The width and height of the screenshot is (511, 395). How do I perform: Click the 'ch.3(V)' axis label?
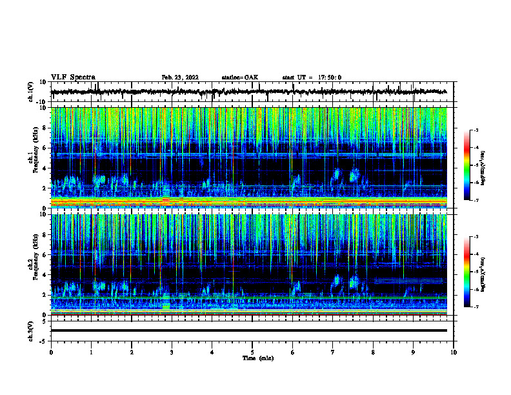(x=31, y=331)
